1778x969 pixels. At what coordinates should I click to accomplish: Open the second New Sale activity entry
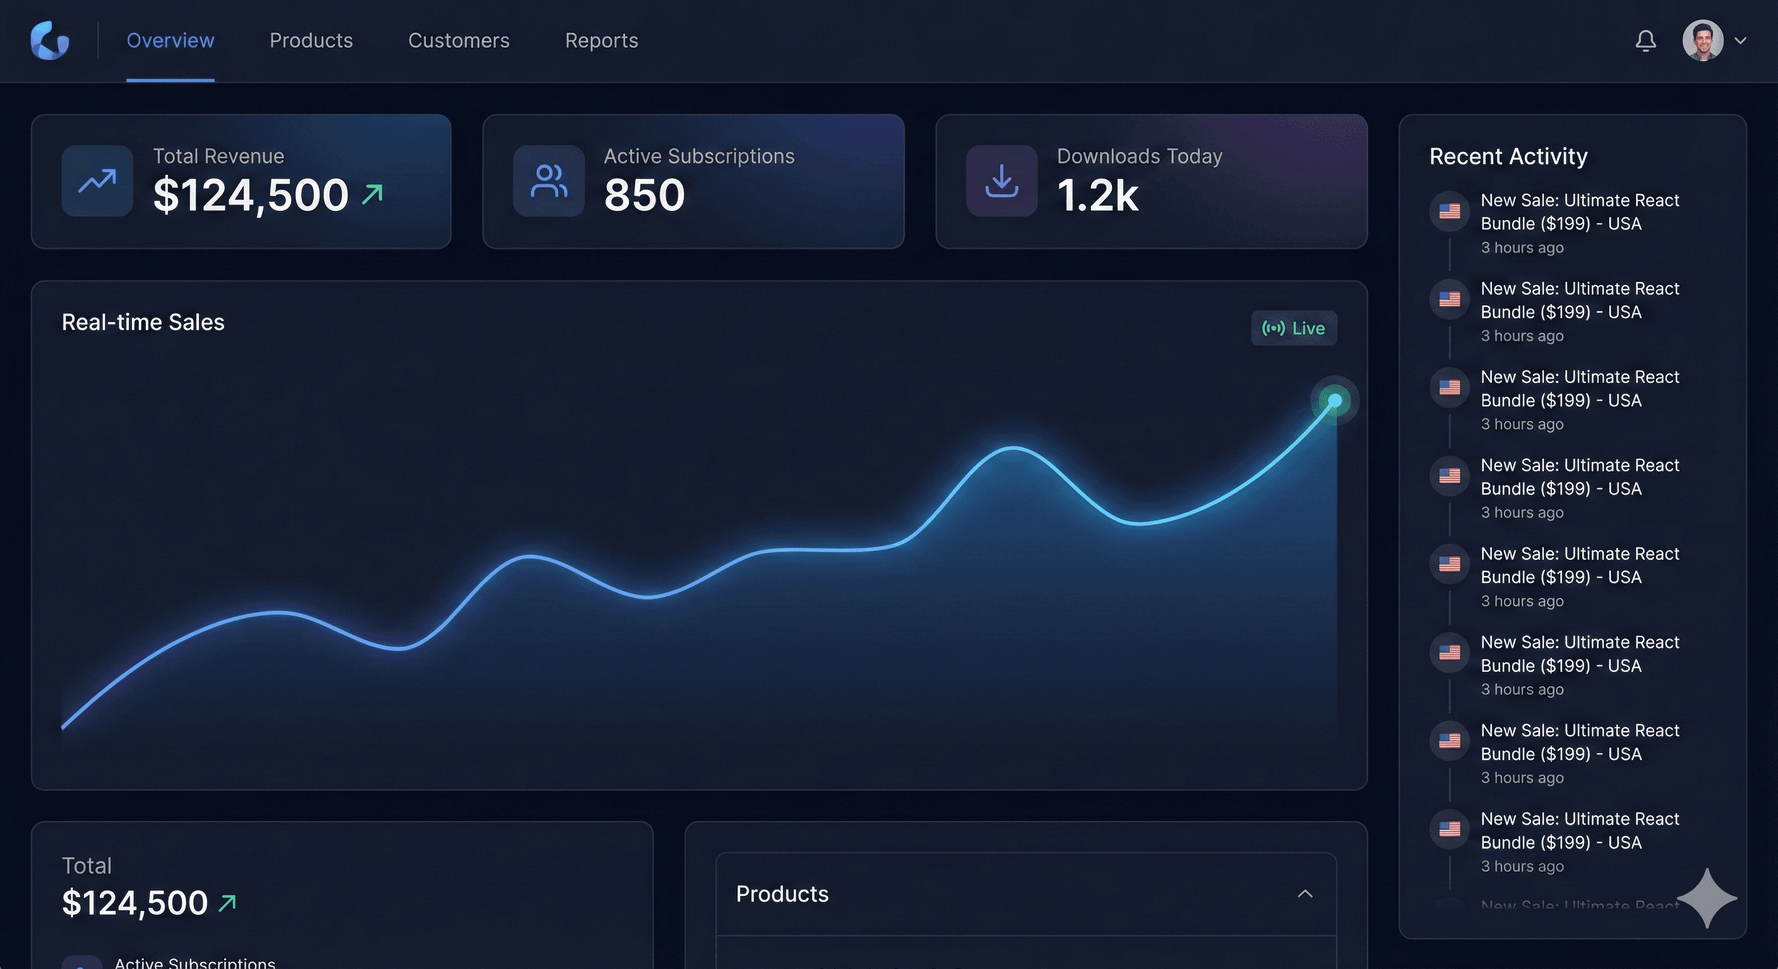point(1579,301)
